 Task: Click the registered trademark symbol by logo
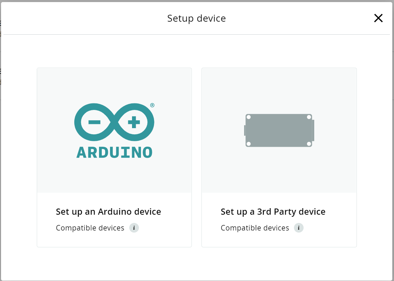pos(152,105)
